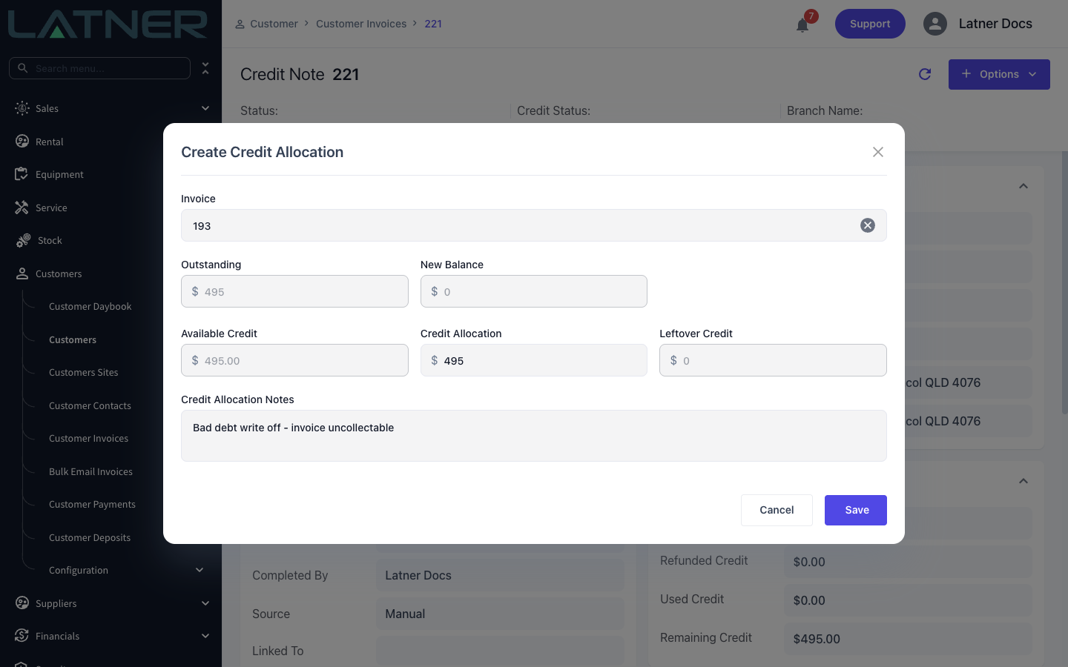Open the Sales menu icon

[22, 108]
